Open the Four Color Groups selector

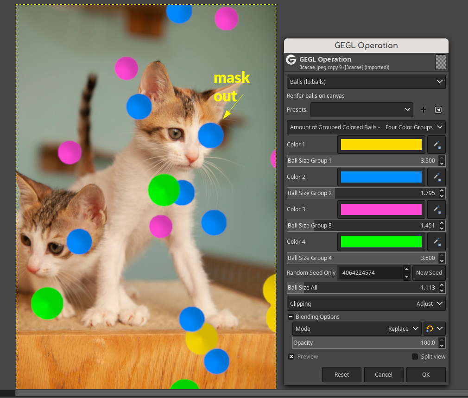coord(366,127)
